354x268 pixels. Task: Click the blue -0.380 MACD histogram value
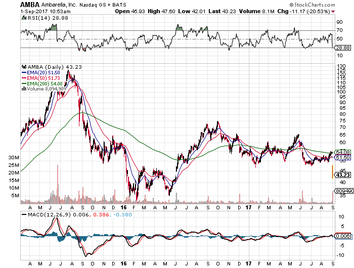pyautogui.click(x=122, y=214)
